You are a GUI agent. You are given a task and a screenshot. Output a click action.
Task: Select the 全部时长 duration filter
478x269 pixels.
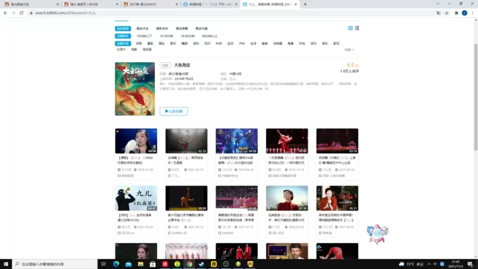click(123, 36)
